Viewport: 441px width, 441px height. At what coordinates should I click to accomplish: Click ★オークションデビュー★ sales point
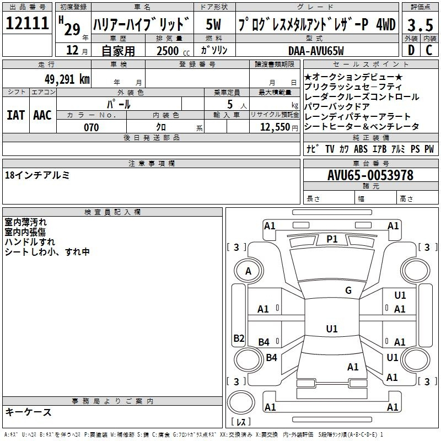click(353, 77)
